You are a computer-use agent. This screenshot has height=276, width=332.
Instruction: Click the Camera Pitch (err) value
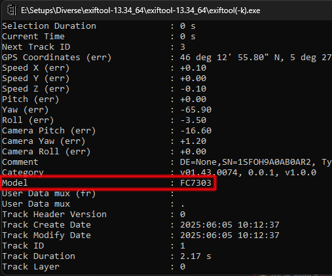click(196, 131)
